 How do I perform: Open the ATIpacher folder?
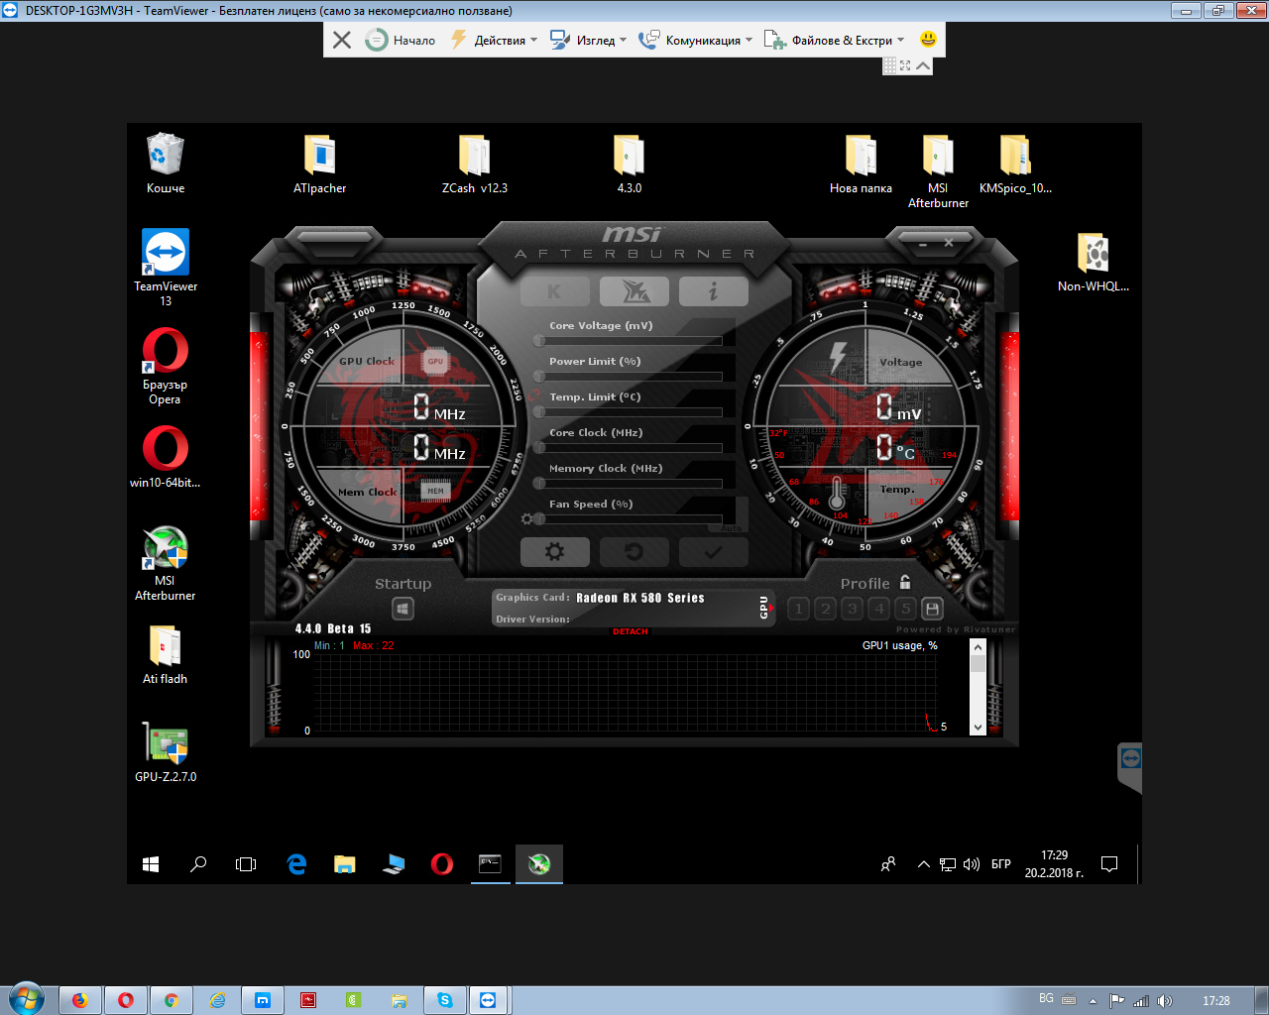pyautogui.click(x=319, y=164)
